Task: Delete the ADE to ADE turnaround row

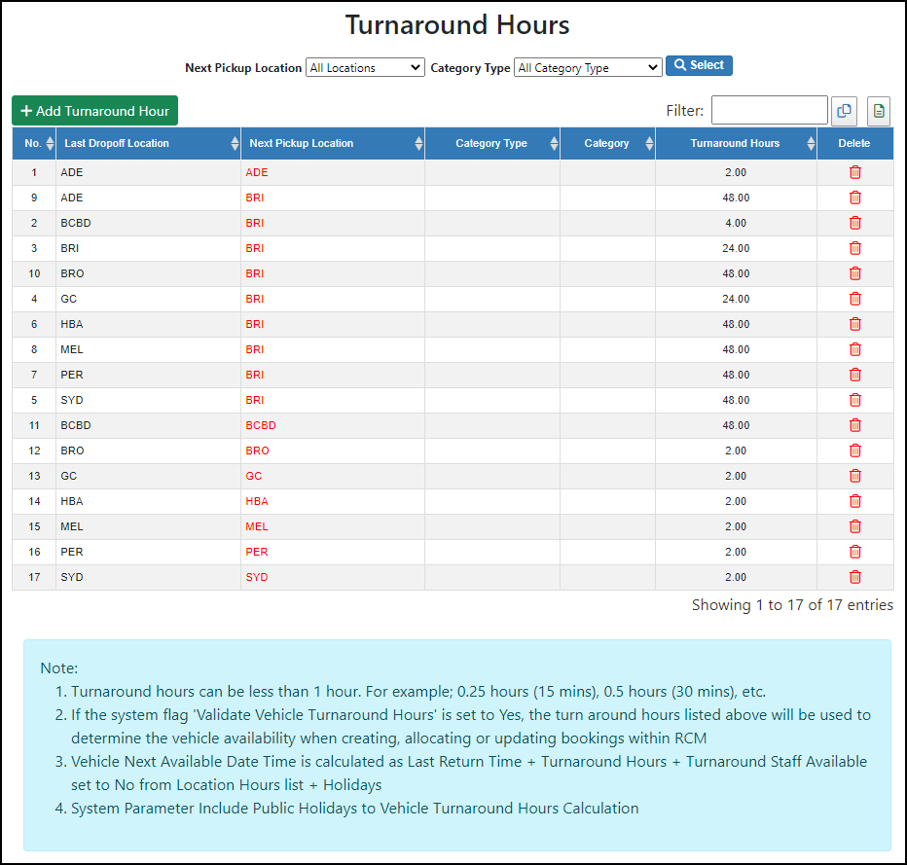Action: pos(854,172)
